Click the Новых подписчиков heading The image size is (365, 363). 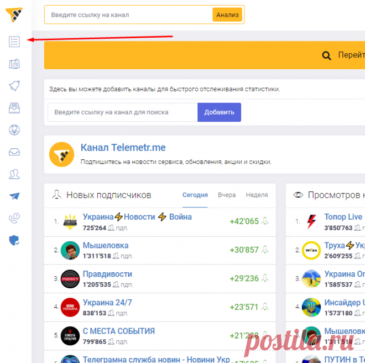click(109, 195)
